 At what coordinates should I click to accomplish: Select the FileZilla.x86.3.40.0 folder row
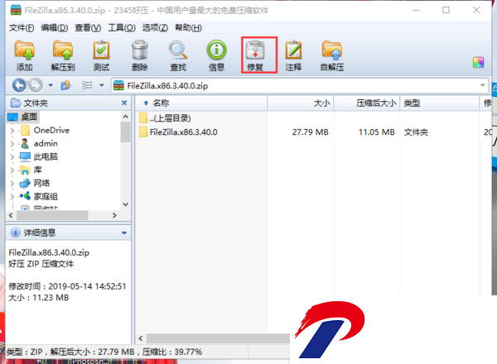pyautogui.click(x=178, y=132)
